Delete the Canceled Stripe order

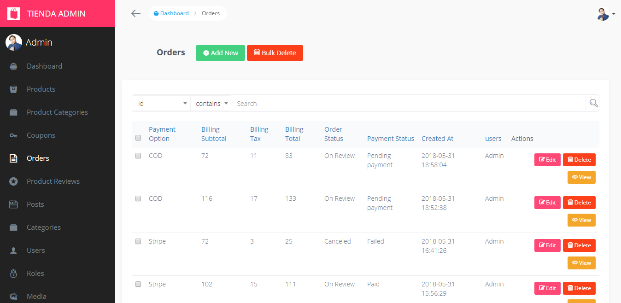[x=579, y=245]
